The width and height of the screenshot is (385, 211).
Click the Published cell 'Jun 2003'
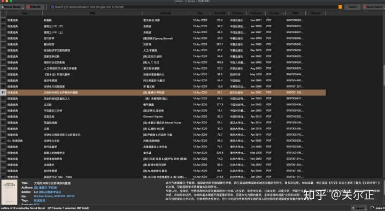pyautogui.click(x=256, y=105)
